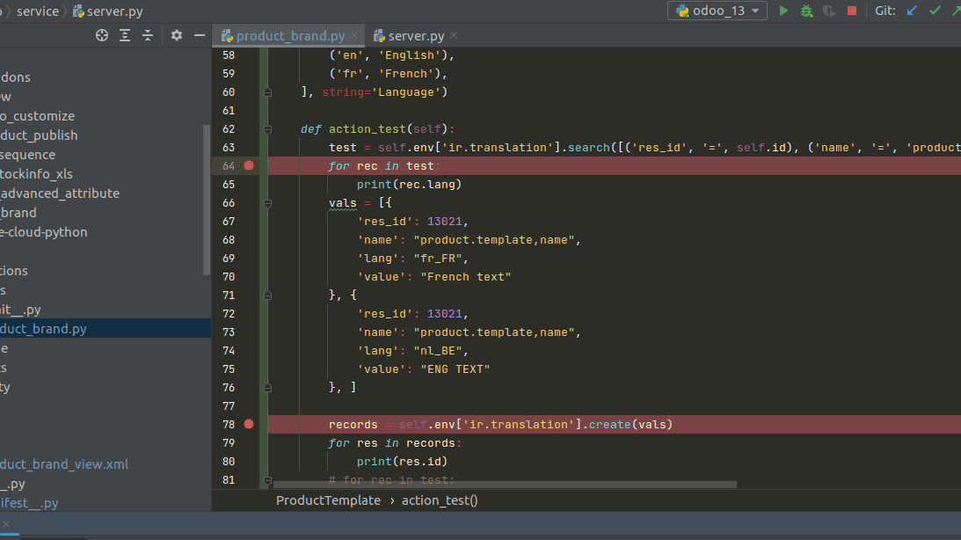
Task: Toggle the breakpoint on line 64
Action: pos(249,165)
